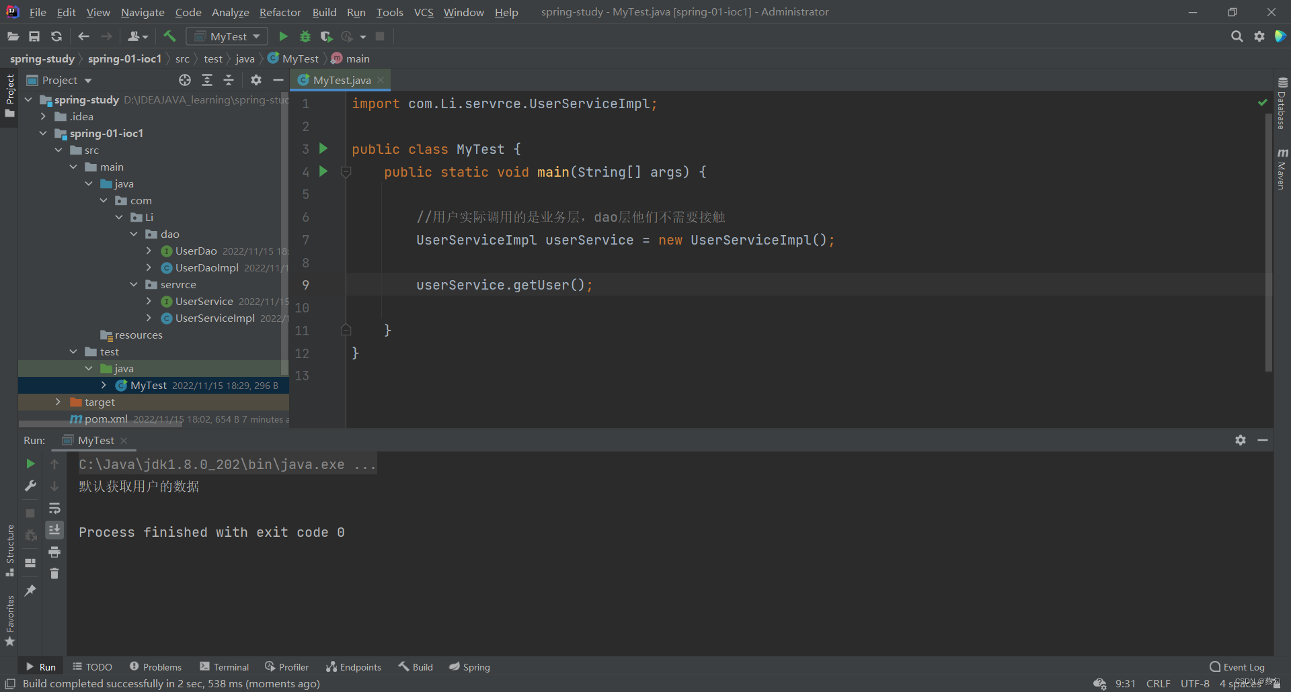Click line:column 9:31 indicator in status bar
The width and height of the screenshot is (1291, 692).
1125,684
